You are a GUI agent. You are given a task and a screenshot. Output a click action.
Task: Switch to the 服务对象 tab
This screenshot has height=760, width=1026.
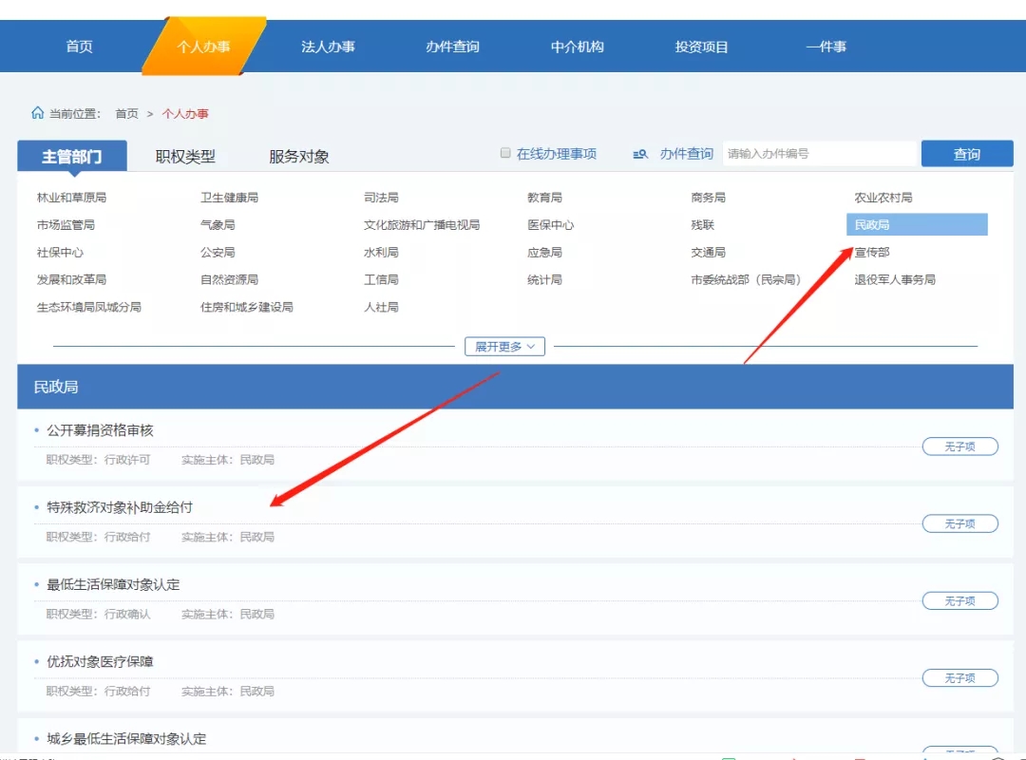click(299, 155)
